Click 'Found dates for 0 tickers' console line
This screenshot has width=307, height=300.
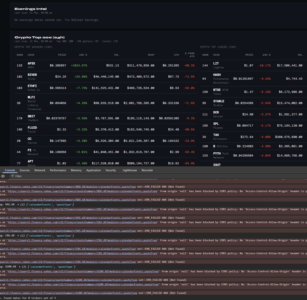click(x=28, y=298)
